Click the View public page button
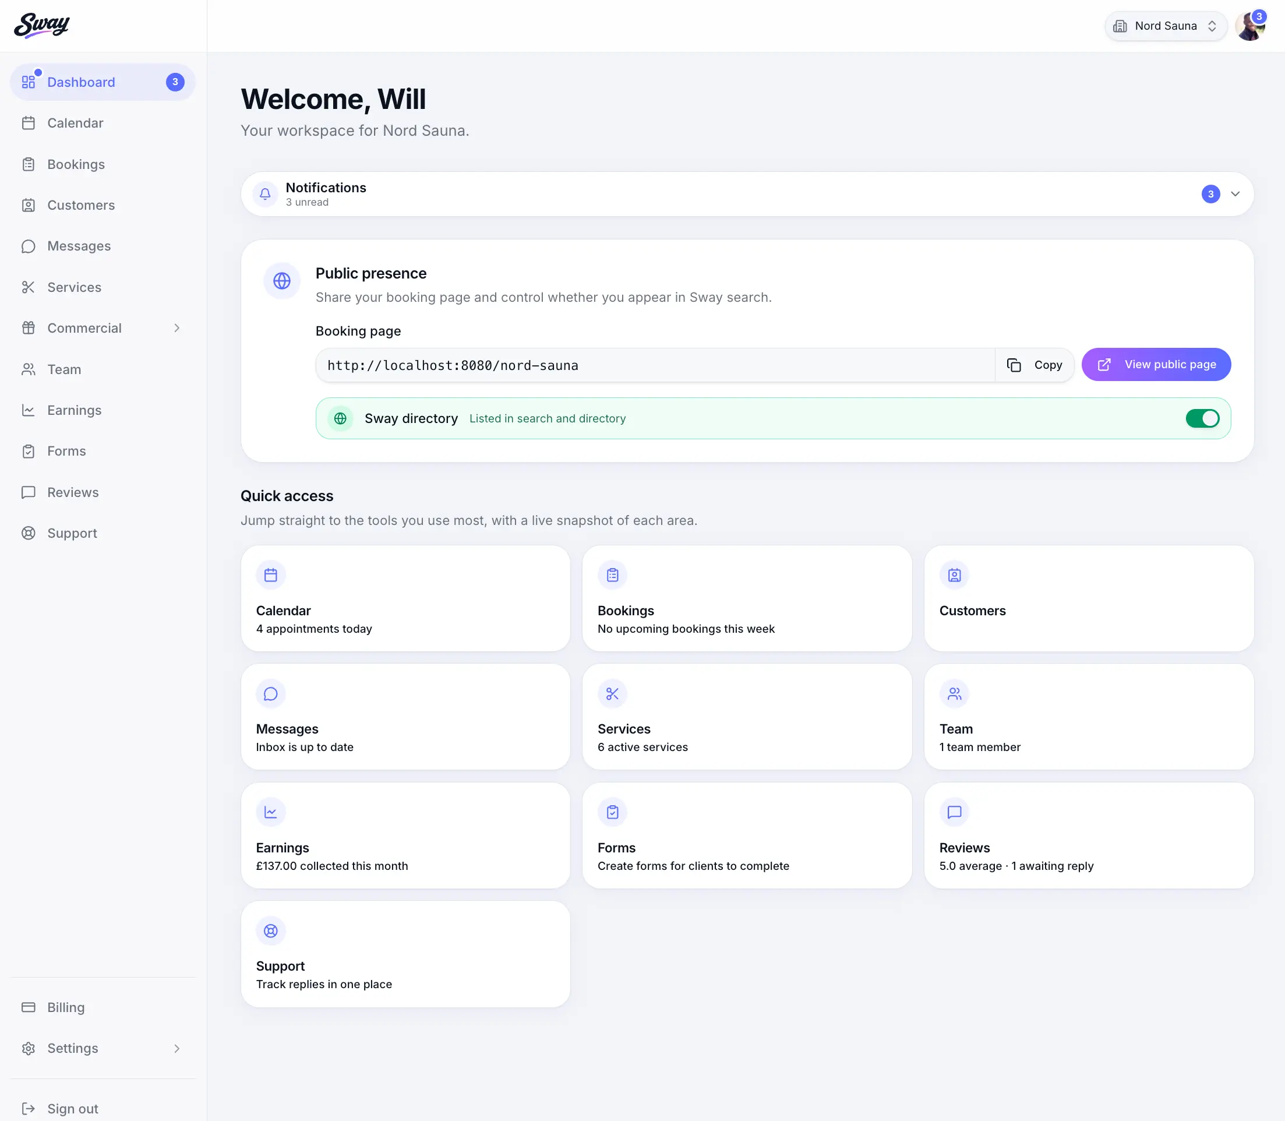 (1156, 365)
